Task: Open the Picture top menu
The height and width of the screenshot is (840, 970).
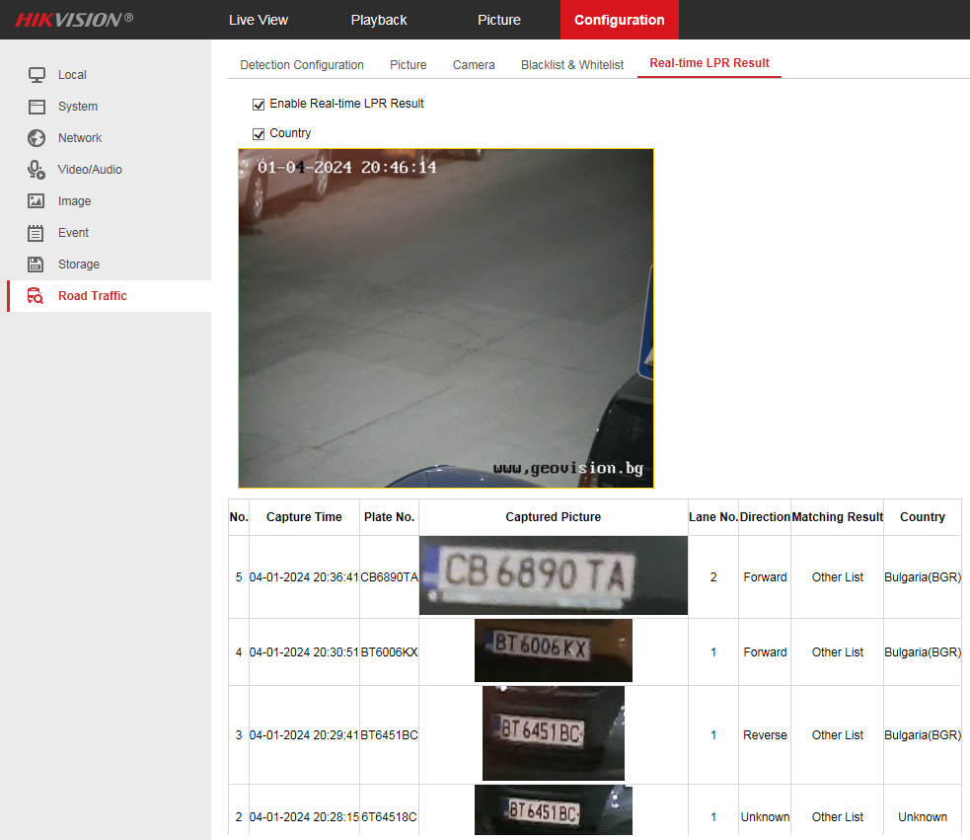Action: [499, 20]
